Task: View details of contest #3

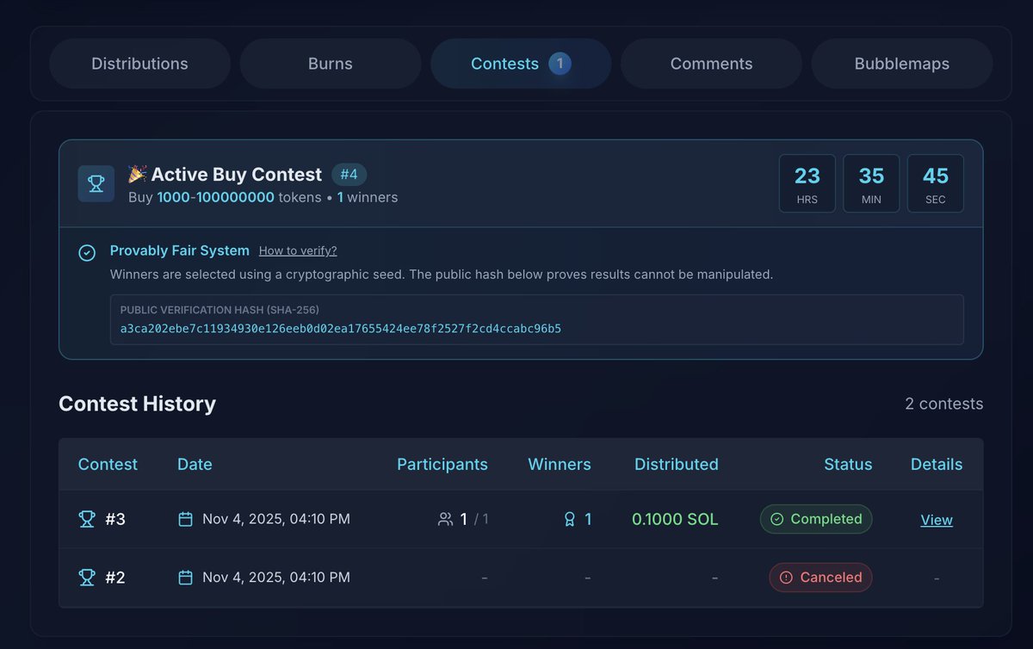Action: [937, 519]
